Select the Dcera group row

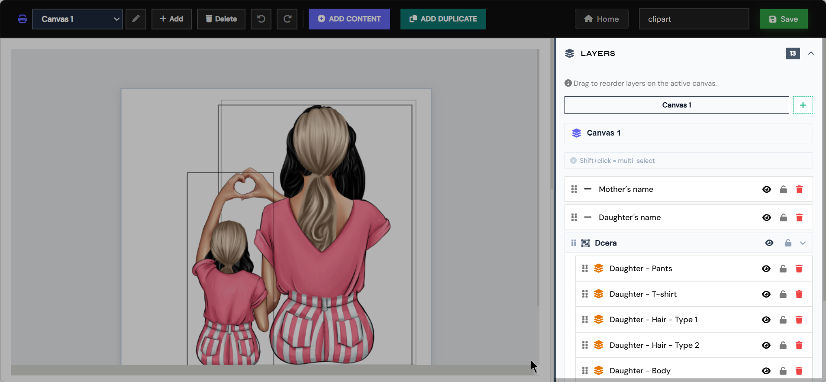689,243
